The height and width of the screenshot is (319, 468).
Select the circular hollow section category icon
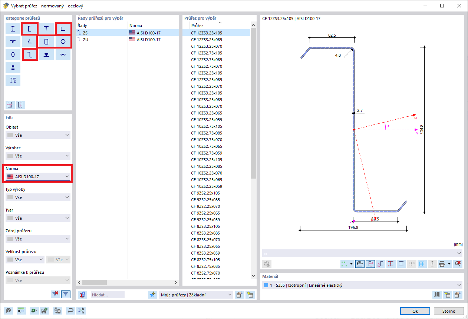62,41
